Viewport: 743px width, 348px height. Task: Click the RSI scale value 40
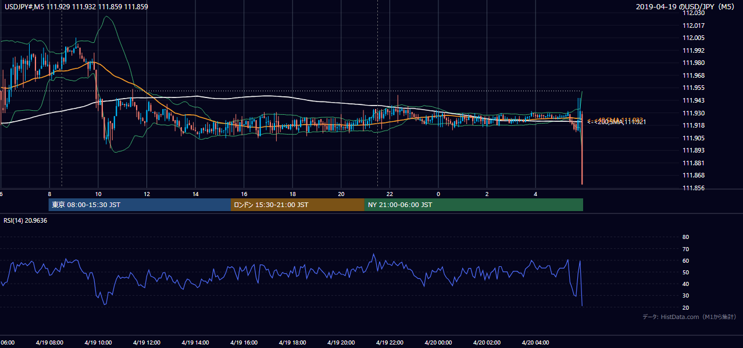(x=685, y=284)
